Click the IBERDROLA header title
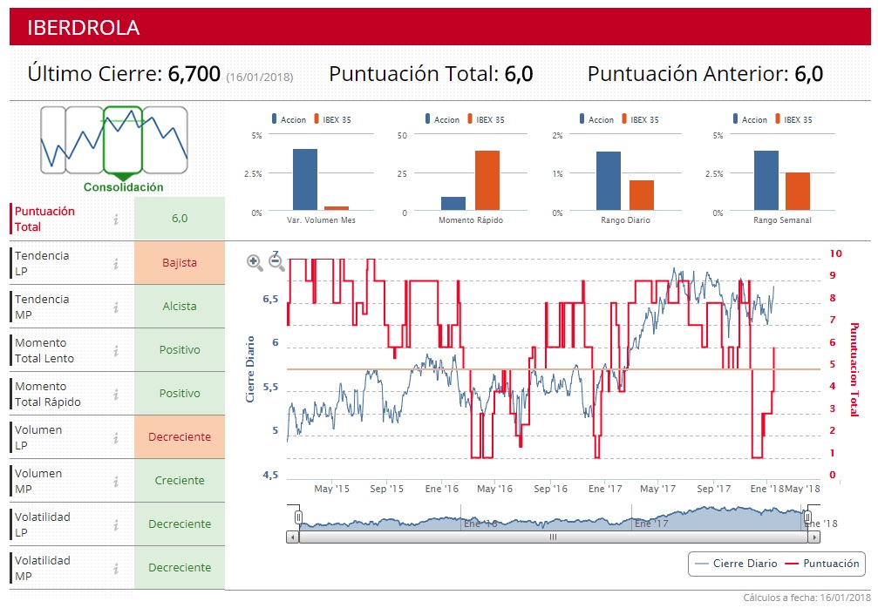This screenshot has height=608, width=878. 84,27
